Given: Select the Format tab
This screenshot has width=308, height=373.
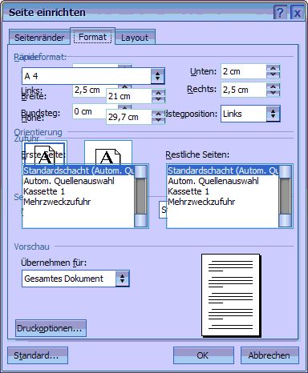Looking at the screenshot, I should 92,37.
